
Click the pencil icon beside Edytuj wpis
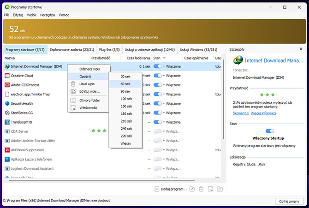(x=73, y=91)
